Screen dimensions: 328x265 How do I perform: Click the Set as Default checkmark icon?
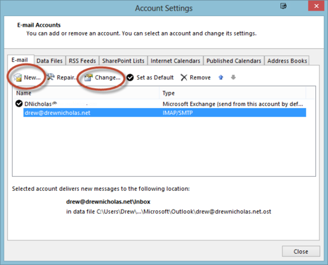click(130, 77)
